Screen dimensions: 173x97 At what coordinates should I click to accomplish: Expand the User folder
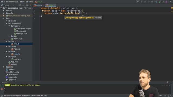point(9,36)
